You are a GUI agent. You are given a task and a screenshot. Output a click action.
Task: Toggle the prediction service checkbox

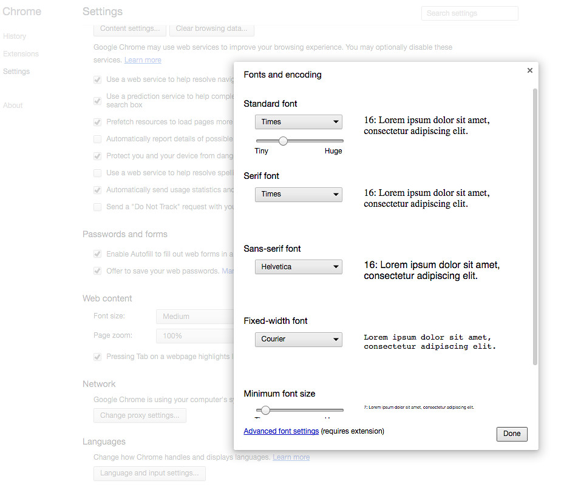pyautogui.click(x=98, y=101)
